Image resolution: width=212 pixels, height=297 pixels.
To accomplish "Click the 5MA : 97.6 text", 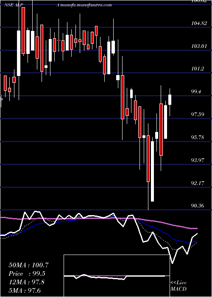I will coord(25,290).
